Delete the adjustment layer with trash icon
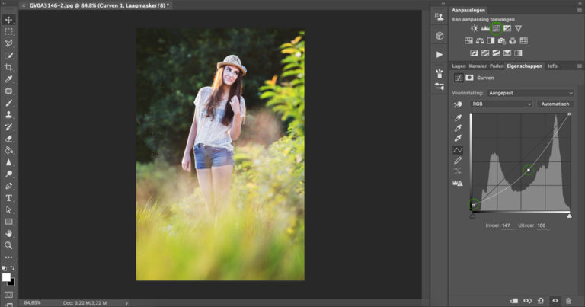 click(568, 300)
